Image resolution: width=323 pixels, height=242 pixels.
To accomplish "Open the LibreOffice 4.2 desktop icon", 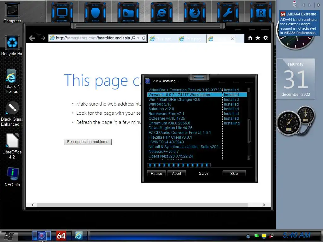I will click(12, 146).
